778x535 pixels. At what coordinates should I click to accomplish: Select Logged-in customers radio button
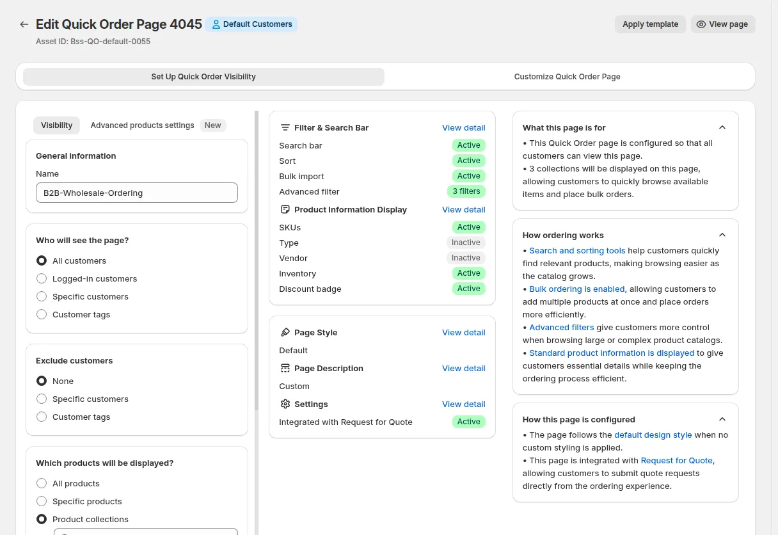point(42,278)
